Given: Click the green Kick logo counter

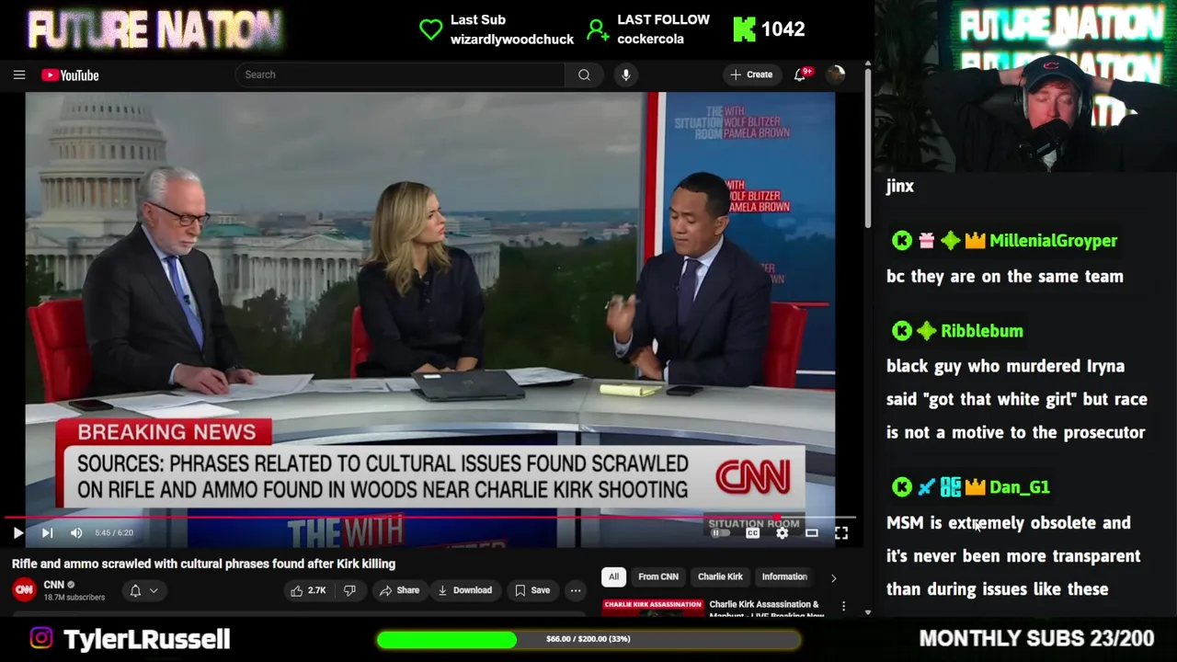Looking at the screenshot, I should point(743,29).
